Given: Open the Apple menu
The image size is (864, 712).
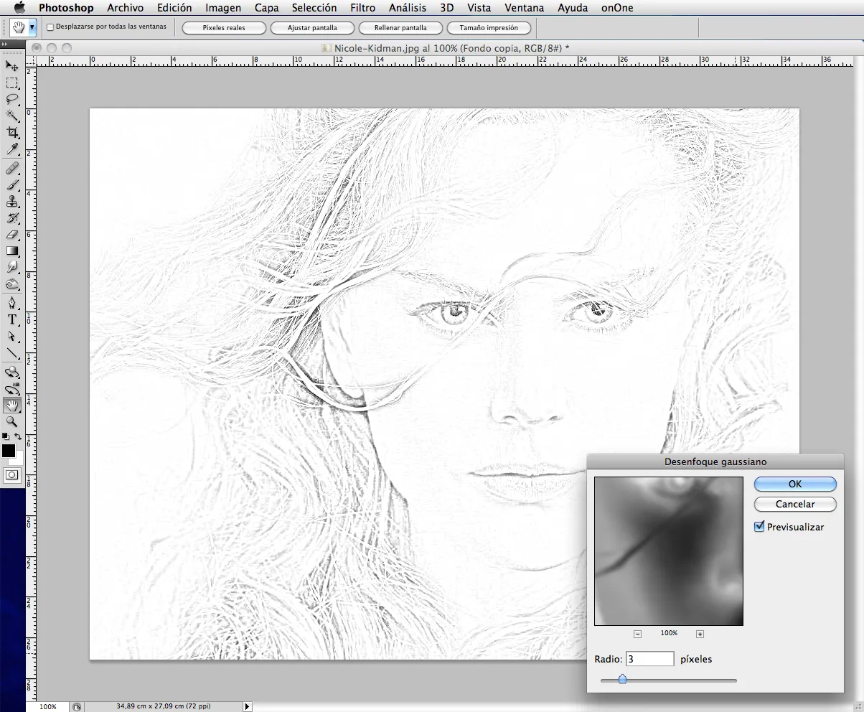Looking at the screenshot, I should tap(19, 8).
